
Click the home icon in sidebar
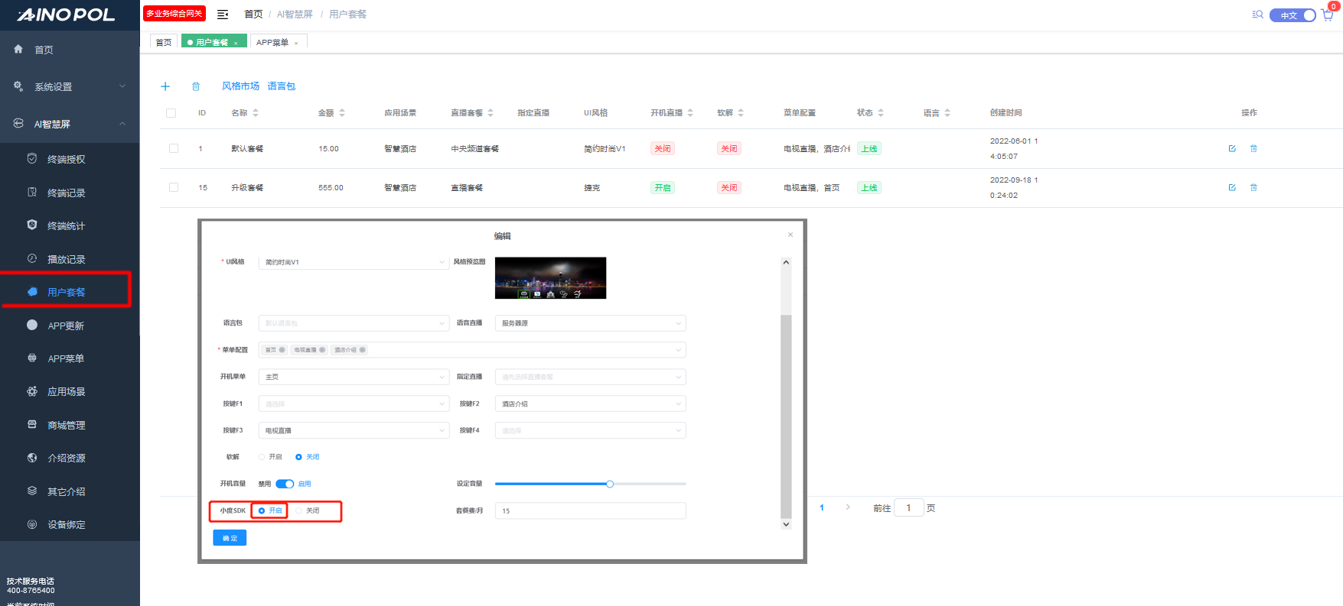[18, 49]
